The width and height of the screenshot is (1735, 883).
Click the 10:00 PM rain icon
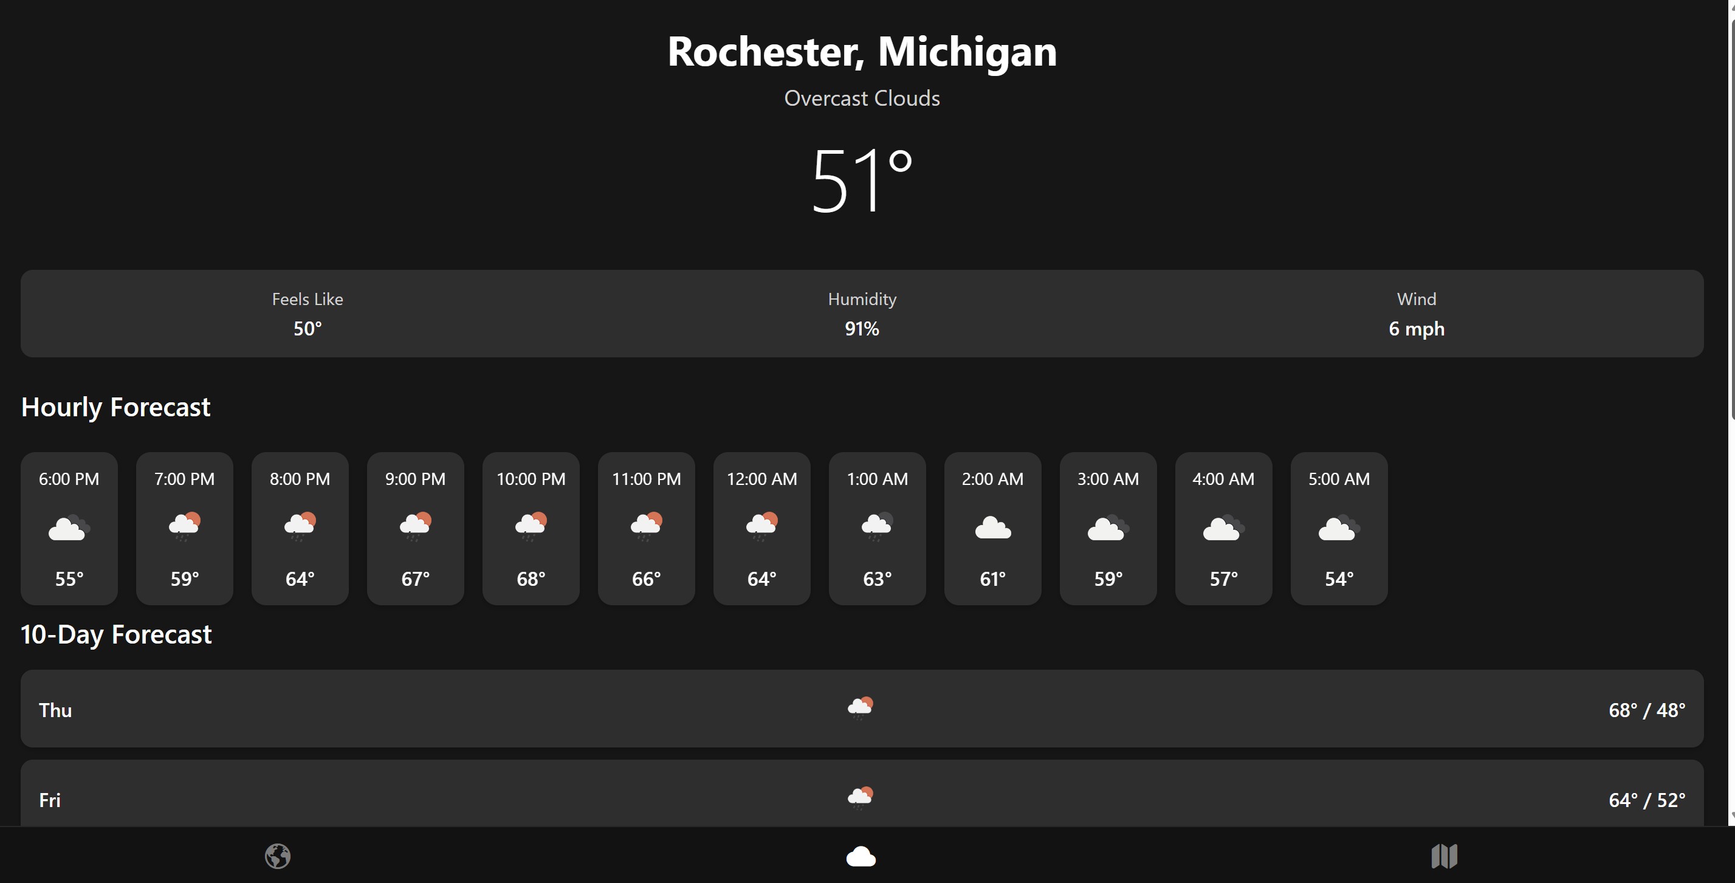pos(531,527)
